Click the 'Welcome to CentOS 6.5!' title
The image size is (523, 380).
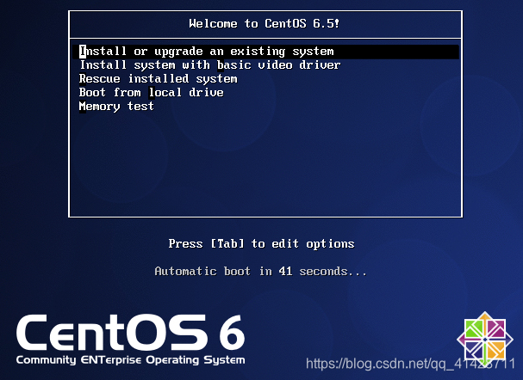[265, 23]
